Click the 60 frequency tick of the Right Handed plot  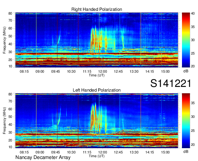[x=10, y=28]
